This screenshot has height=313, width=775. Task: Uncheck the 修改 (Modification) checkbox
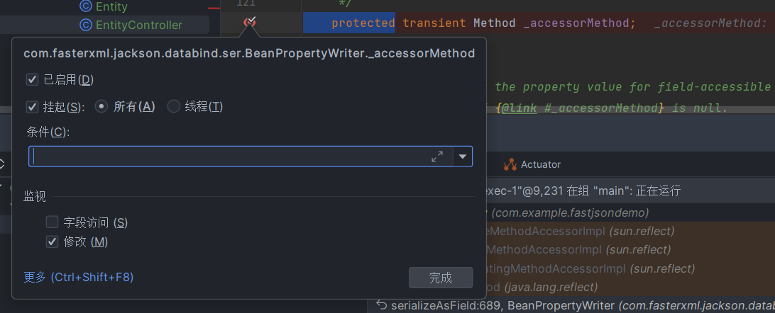point(52,241)
